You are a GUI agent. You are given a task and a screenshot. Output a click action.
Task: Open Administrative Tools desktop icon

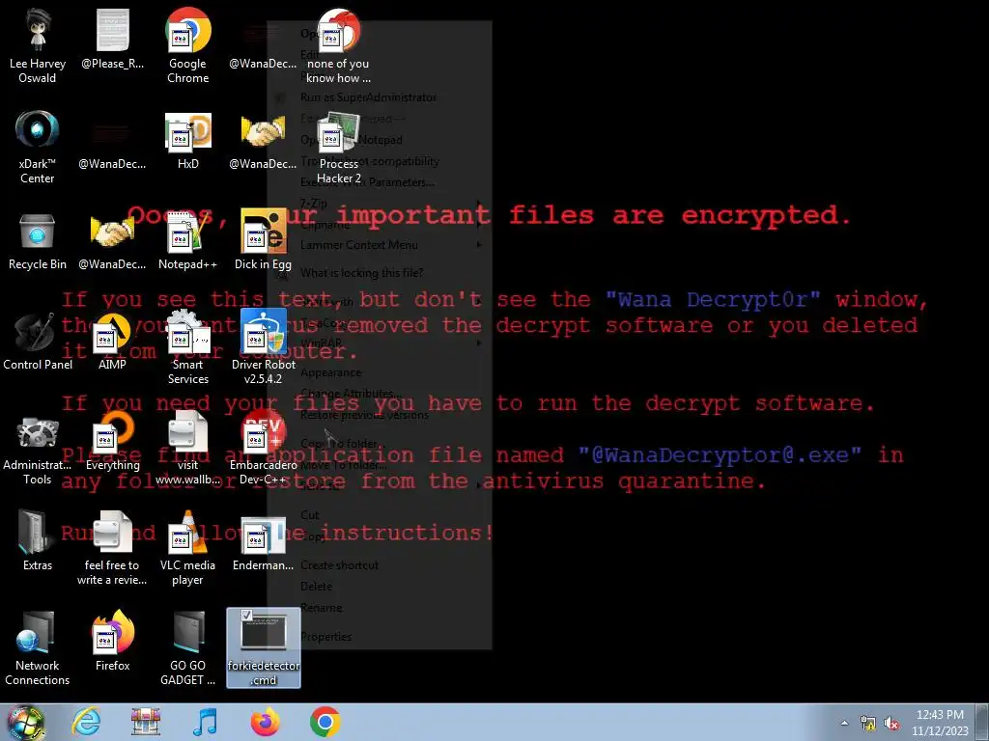coord(38,449)
